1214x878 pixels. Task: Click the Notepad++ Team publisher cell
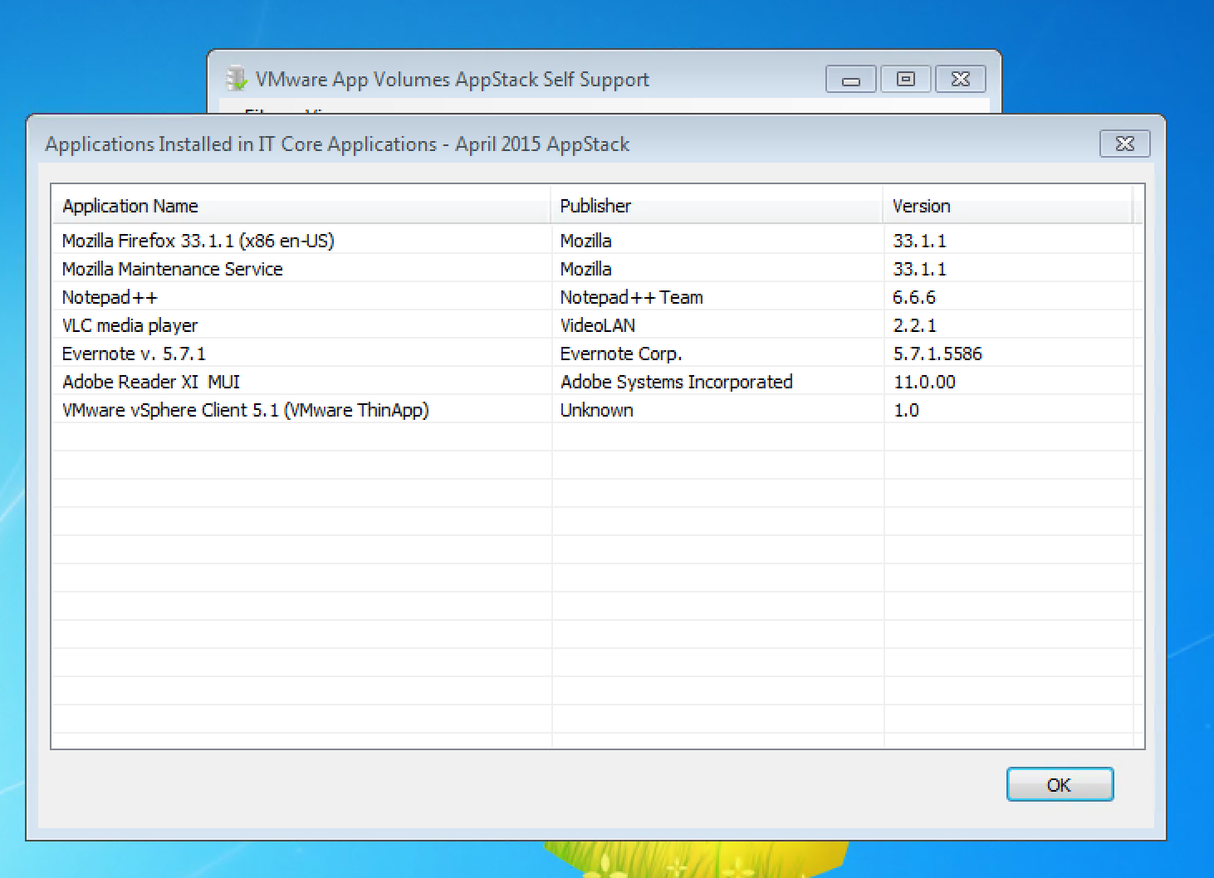tap(631, 297)
